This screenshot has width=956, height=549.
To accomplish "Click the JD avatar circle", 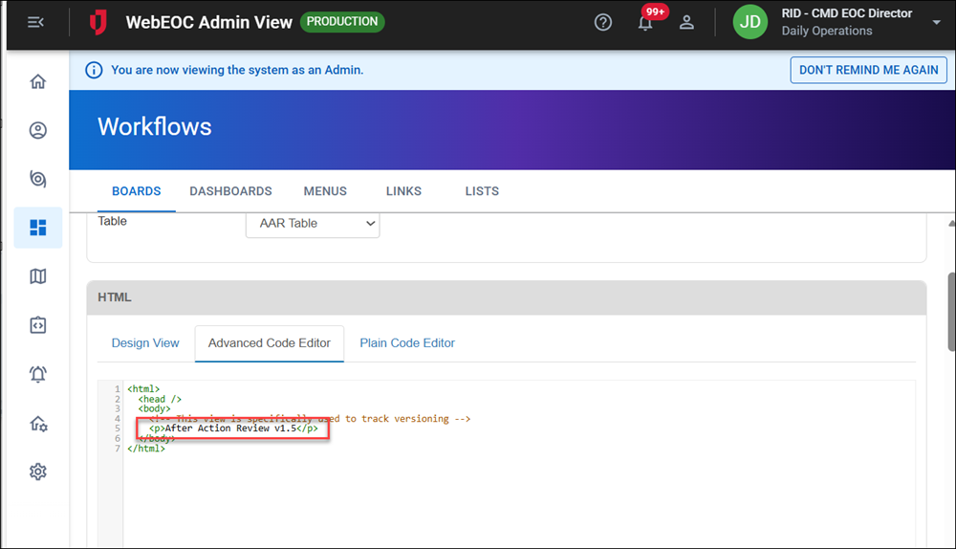I will pyautogui.click(x=750, y=22).
